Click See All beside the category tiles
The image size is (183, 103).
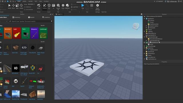point(43,25)
